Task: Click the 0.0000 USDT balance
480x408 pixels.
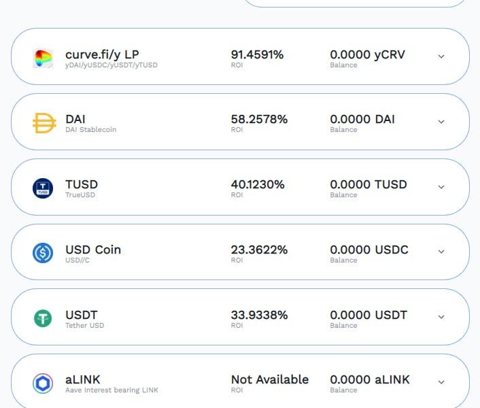Action: 368,315
